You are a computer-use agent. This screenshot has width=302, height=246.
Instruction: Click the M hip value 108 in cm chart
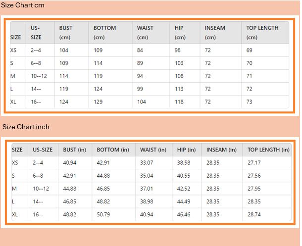[x=179, y=76]
